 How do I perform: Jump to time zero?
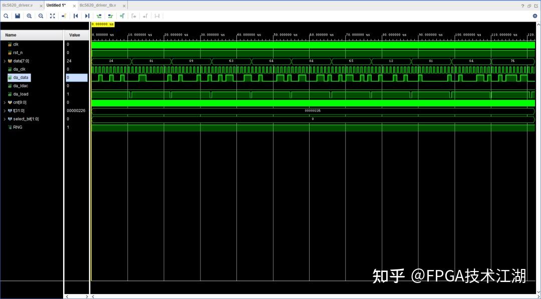[x=76, y=16]
